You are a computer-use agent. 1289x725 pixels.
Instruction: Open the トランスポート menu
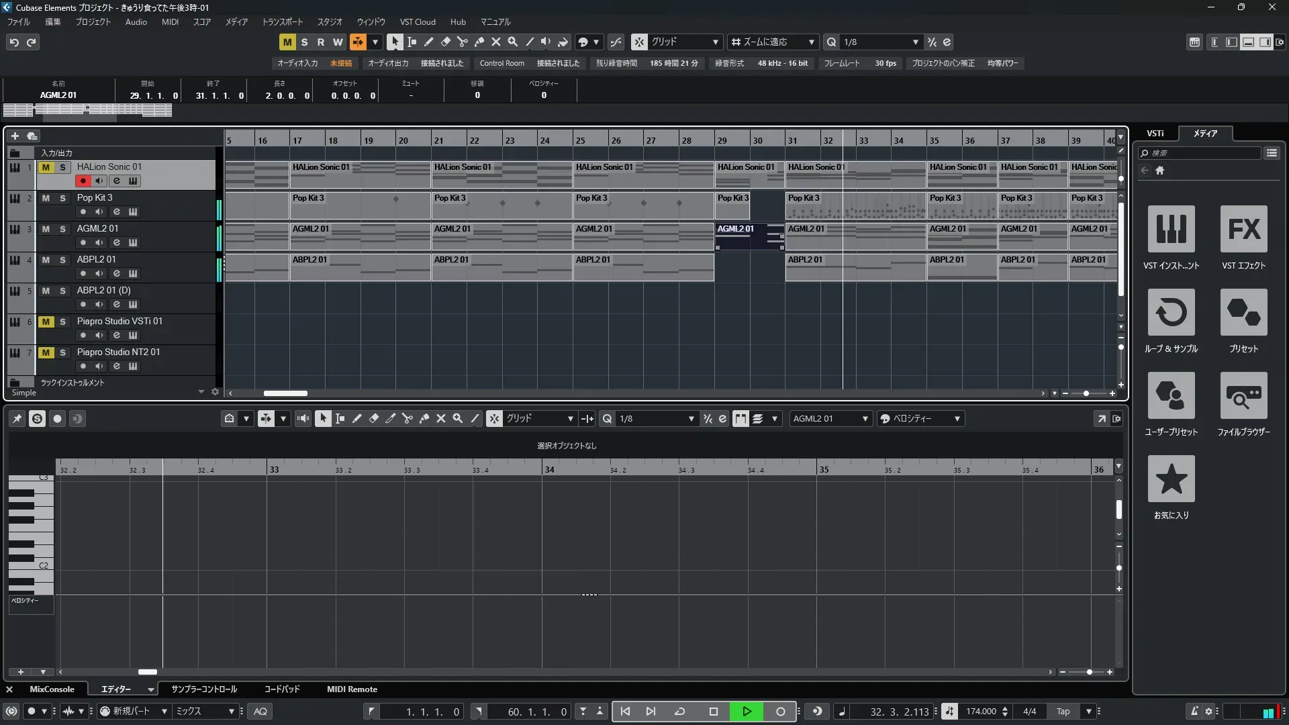282,22
